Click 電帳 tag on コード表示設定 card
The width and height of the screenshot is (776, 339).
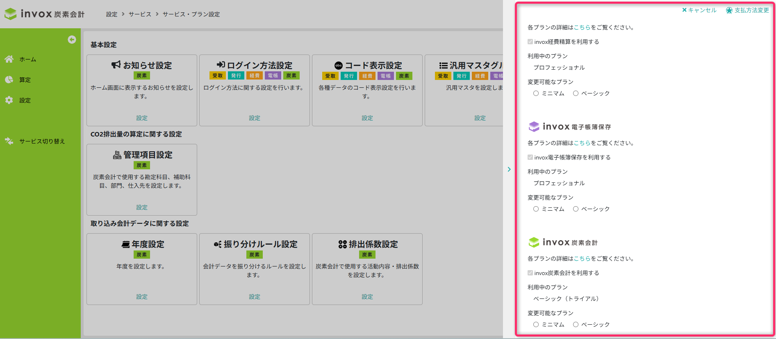point(386,76)
